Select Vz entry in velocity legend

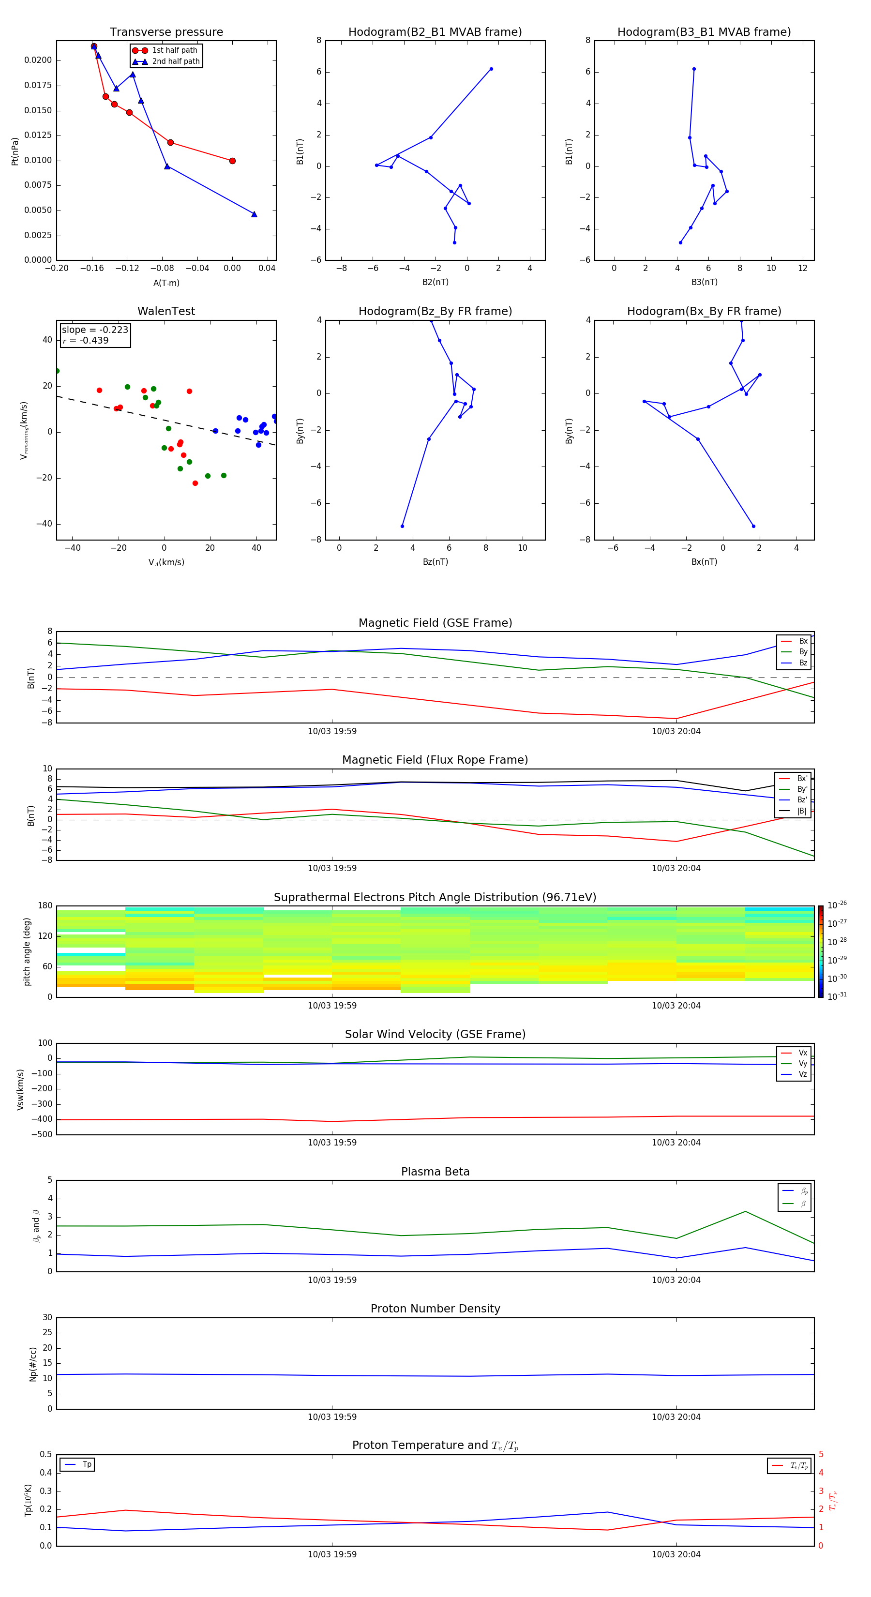pos(794,1074)
